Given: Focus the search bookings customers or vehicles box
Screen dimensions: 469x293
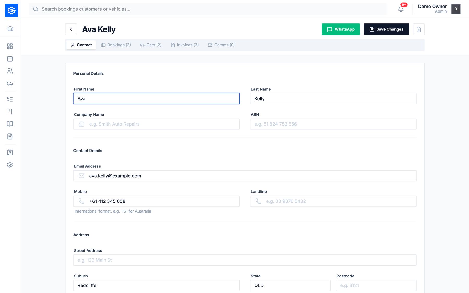Looking at the screenshot, I should pyautogui.click(x=208, y=9).
